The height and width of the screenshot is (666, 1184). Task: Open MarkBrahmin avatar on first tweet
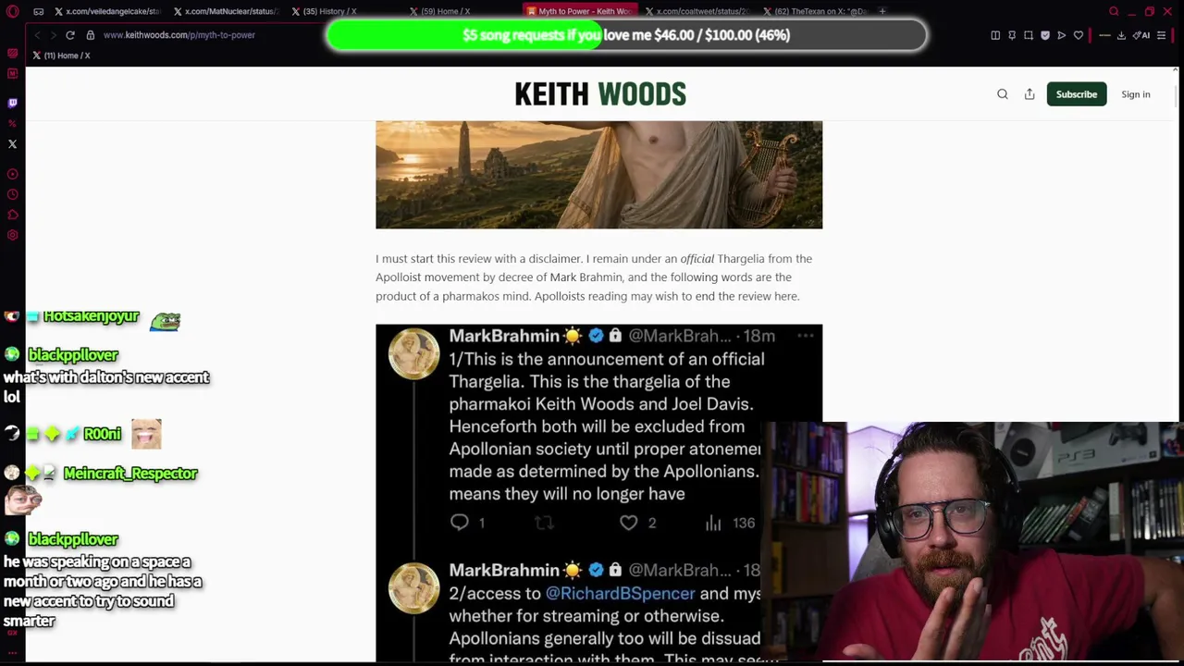pyautogui.click(x=413, y=353)
